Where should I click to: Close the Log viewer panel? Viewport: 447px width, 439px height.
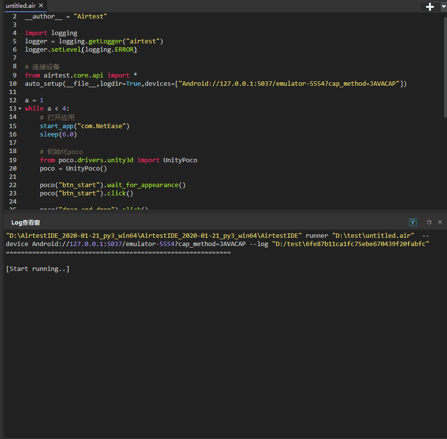coord(440,222)
